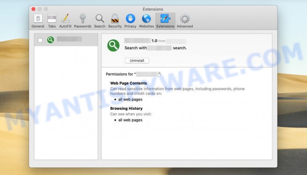Open the Privacy preferences pane
Viewport: 307px width, 175px height.
tap(130, 21)
